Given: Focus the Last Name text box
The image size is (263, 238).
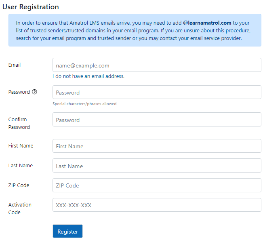Looking at the screenshot, I should coord(157,166).
